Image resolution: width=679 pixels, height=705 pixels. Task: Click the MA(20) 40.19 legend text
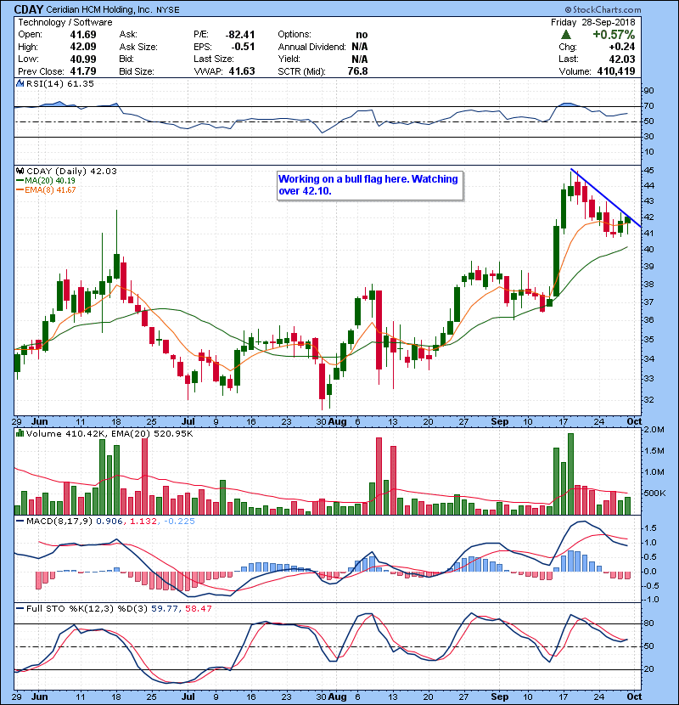(50, 180)
